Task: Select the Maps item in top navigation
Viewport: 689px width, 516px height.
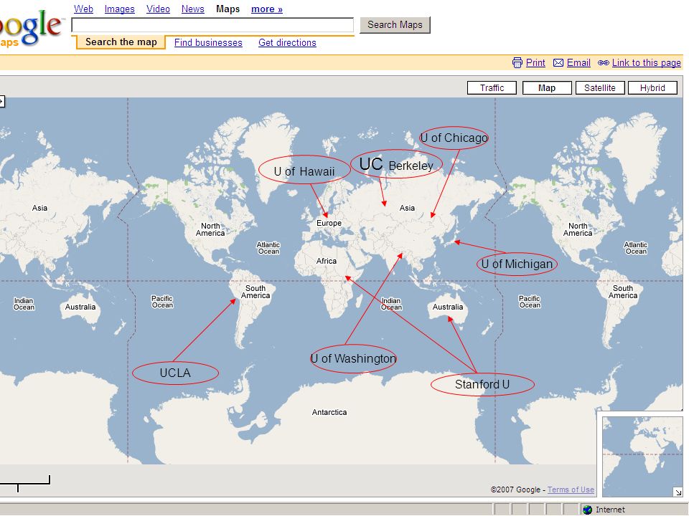Action: pyautogui.click(x=228, y=9)
